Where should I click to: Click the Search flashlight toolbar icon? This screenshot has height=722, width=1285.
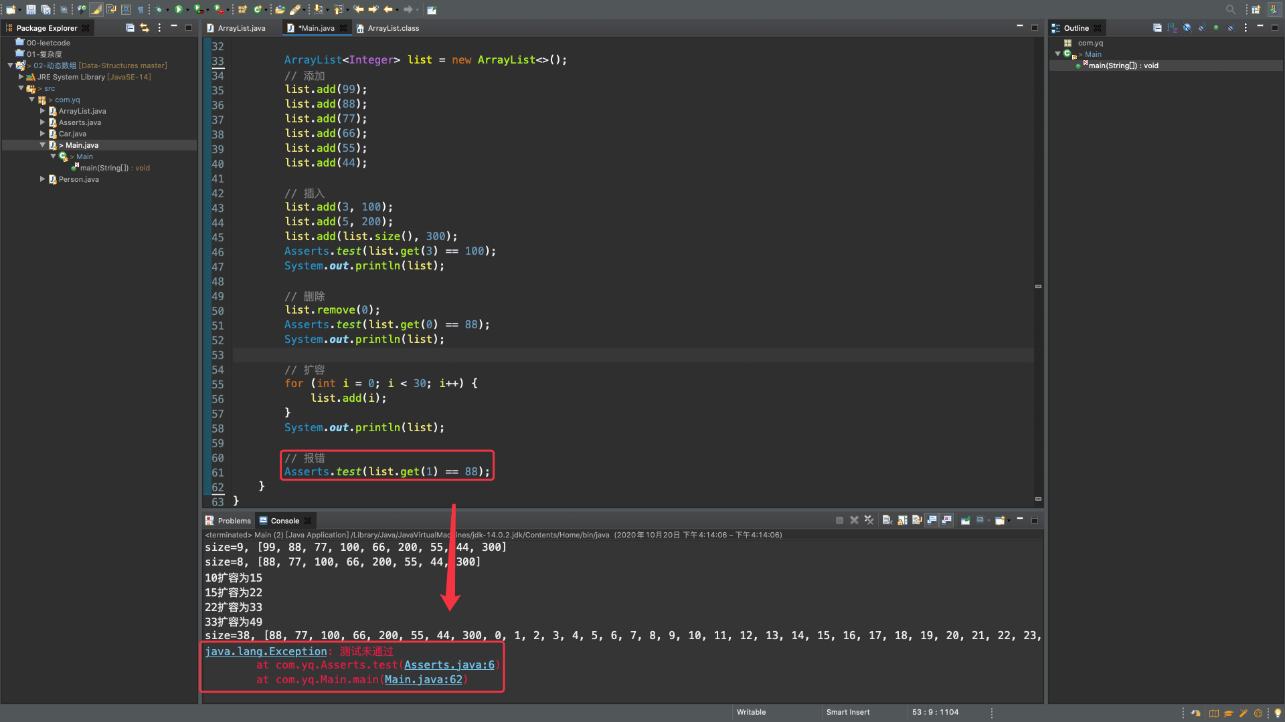[x=295, y=9]
